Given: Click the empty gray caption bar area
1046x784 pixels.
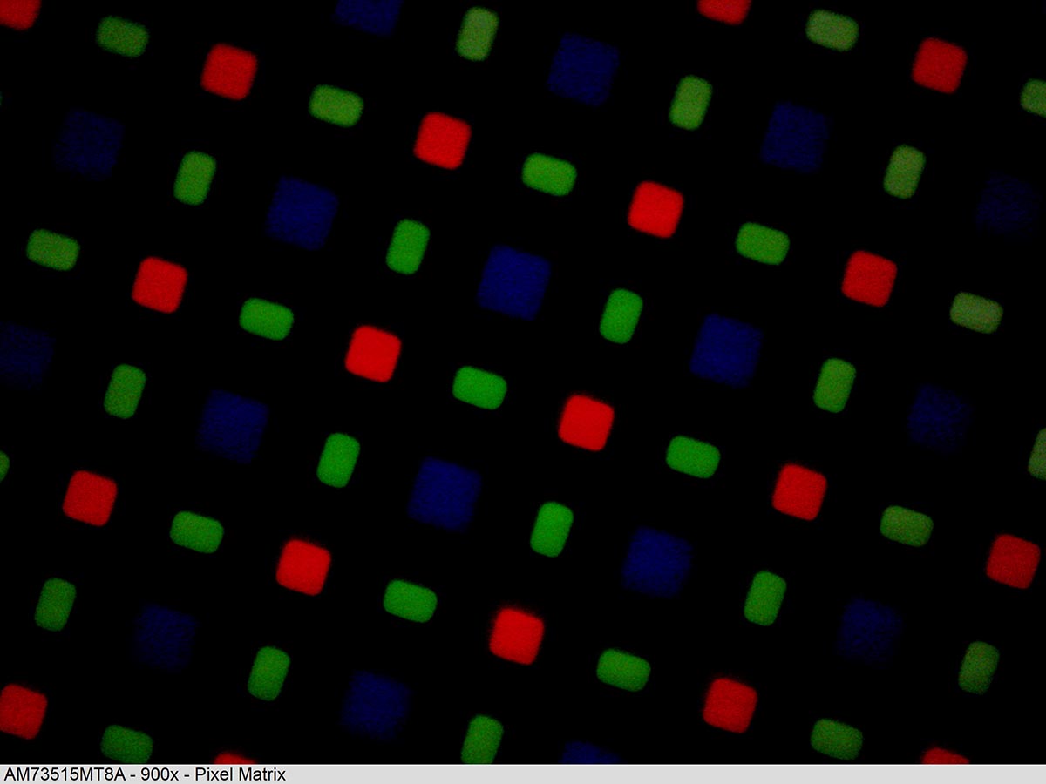Looking at the screenshot, I should coord(662,774).
